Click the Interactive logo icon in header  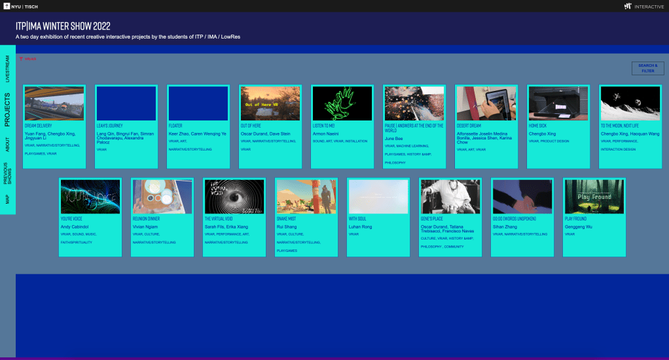[628, 6]
